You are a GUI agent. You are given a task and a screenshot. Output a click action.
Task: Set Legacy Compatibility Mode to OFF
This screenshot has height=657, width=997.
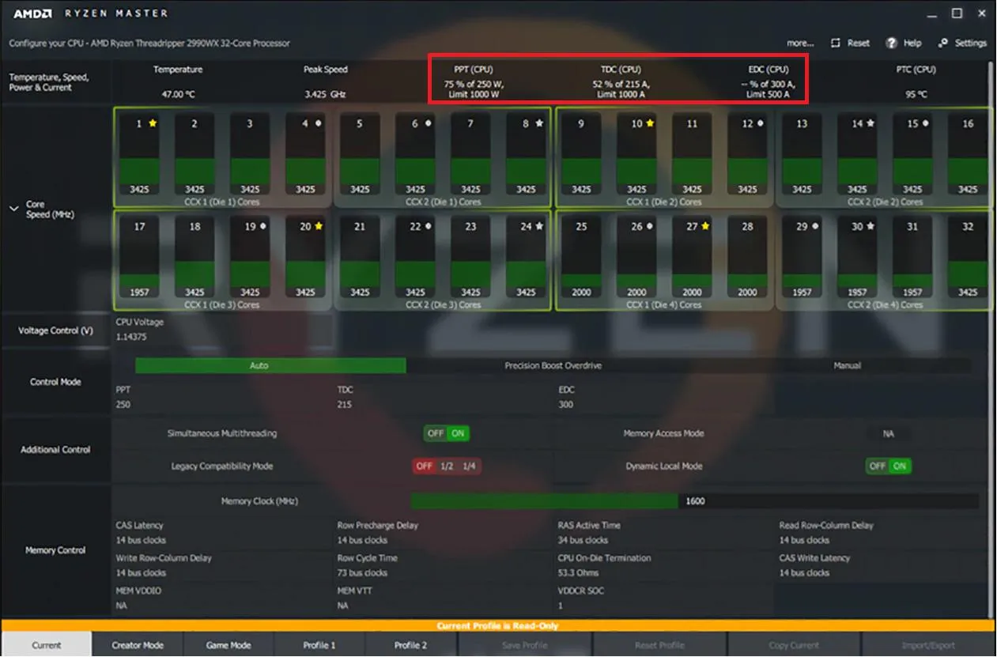coord(425,466)
